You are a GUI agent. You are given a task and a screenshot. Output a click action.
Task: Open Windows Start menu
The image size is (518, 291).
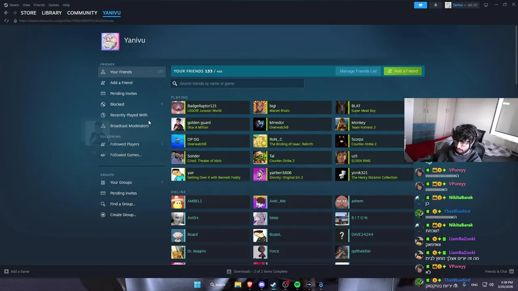pos(197,285)
